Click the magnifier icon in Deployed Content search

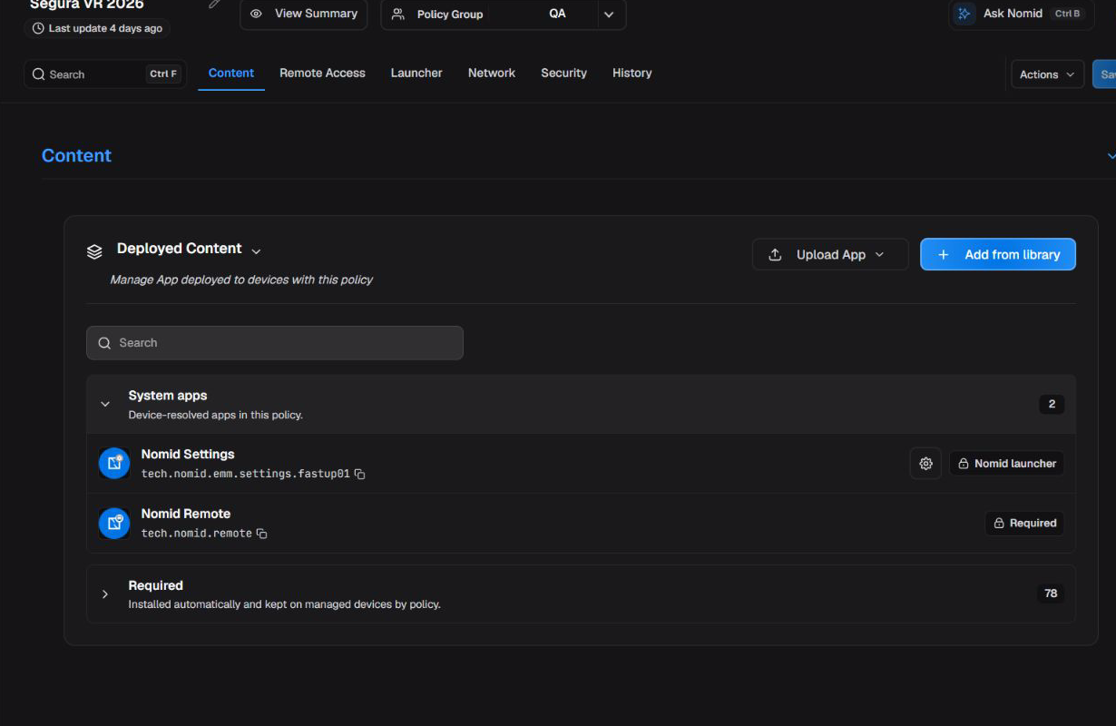[104, 343]
